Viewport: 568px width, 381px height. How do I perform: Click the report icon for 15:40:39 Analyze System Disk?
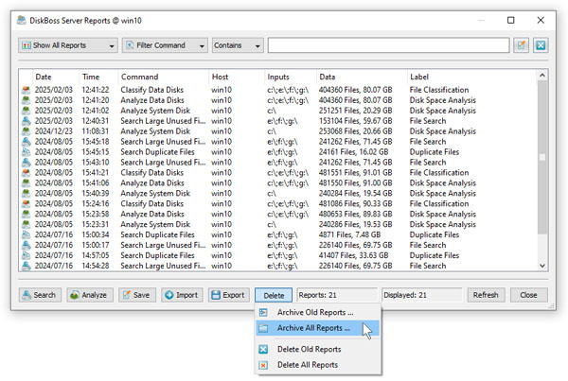[26, 193]
